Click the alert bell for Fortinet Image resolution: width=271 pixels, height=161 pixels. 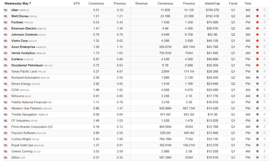[x=264, y=22]
